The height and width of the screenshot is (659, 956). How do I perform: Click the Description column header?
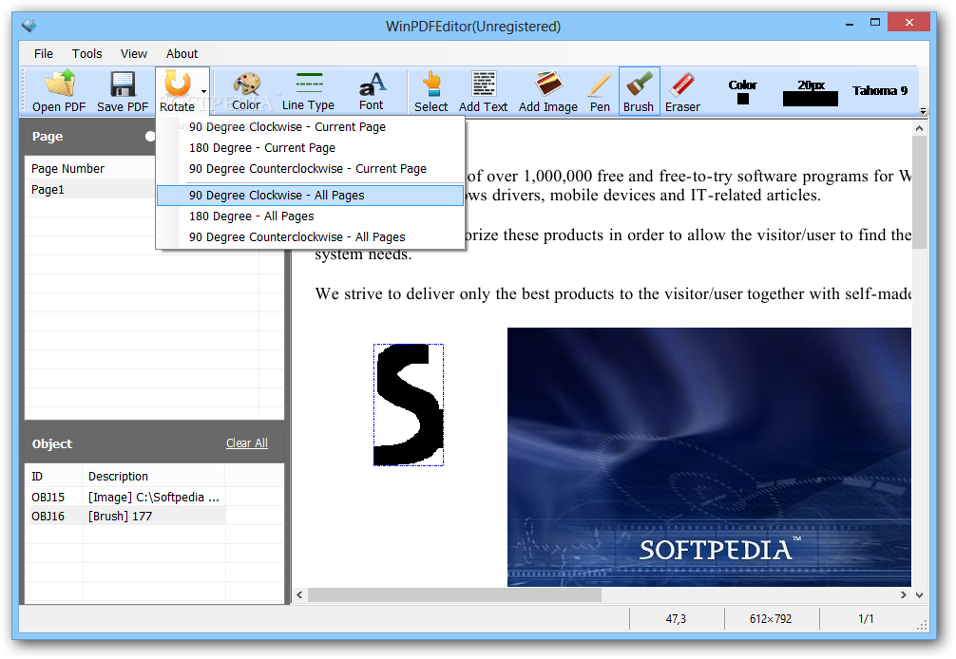click(154, 477)
